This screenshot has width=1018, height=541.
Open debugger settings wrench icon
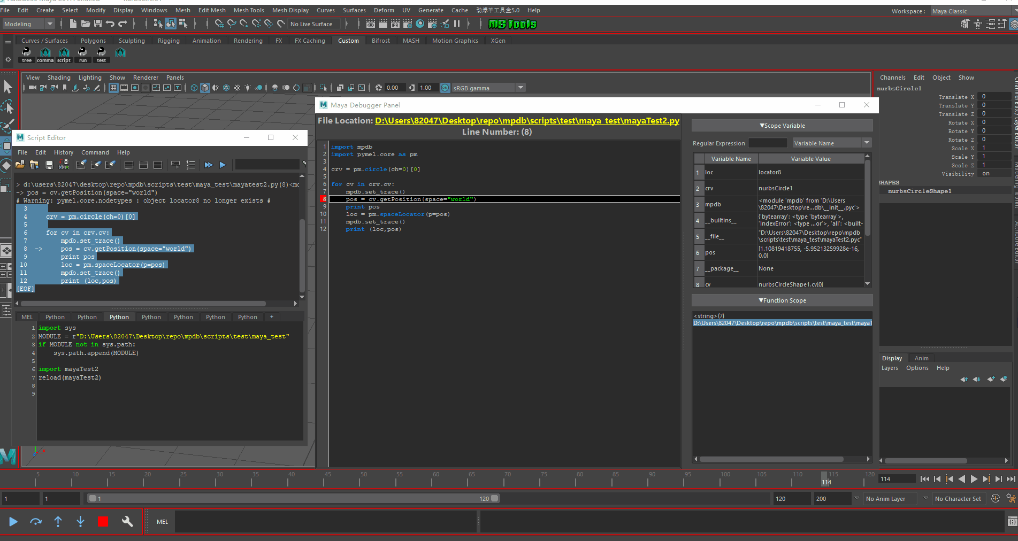point(127,521)
